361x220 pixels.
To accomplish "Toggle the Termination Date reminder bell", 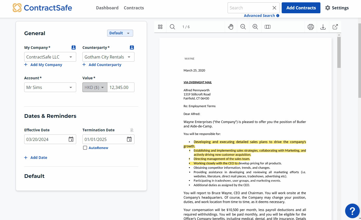I will [x=132, y=130].
